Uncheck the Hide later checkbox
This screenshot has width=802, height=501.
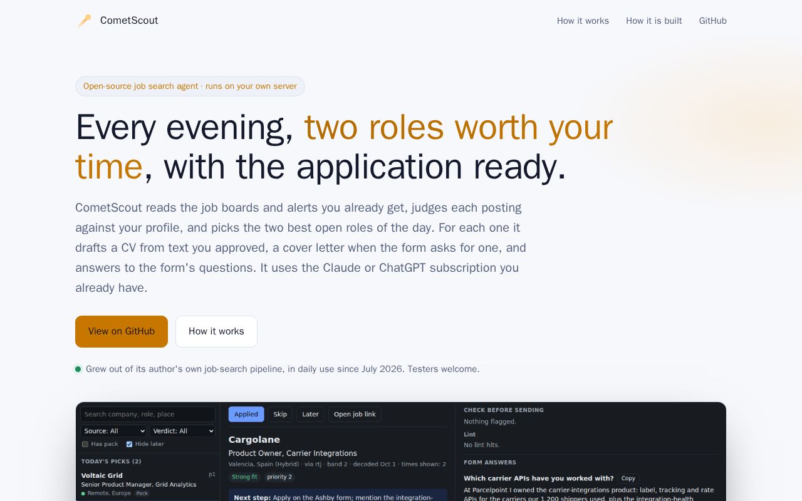pyautogui.click(x=129, y=444)
